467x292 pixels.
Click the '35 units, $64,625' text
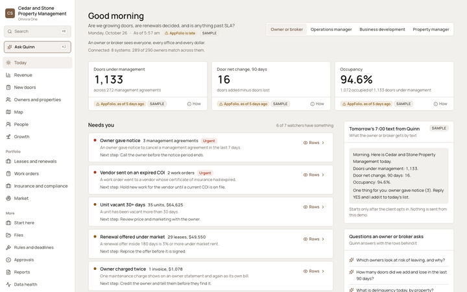[x=165, y=205]
